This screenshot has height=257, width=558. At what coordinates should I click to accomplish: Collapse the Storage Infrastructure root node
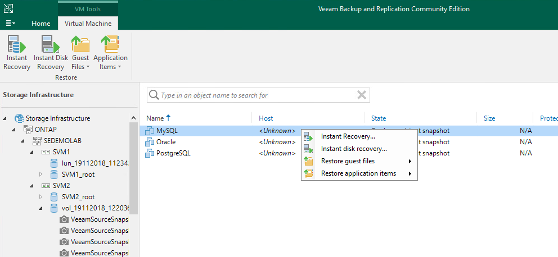4,118
